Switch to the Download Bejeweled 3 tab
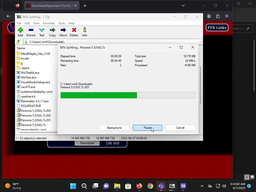This screenshot has width=256, height=192. [52, 5]
